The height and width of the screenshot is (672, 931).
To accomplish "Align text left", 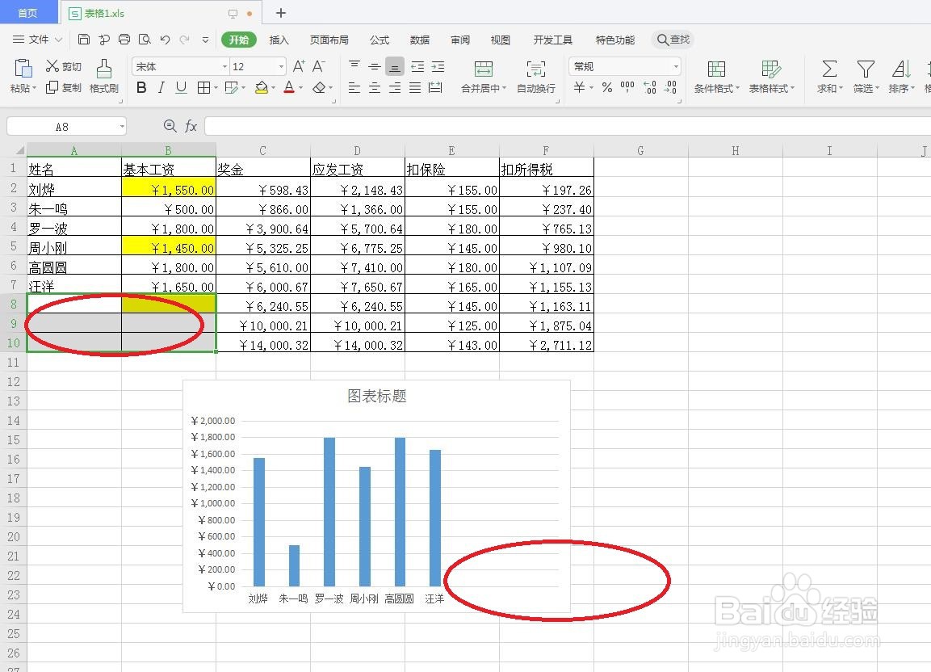I will [x=354, y=88].
